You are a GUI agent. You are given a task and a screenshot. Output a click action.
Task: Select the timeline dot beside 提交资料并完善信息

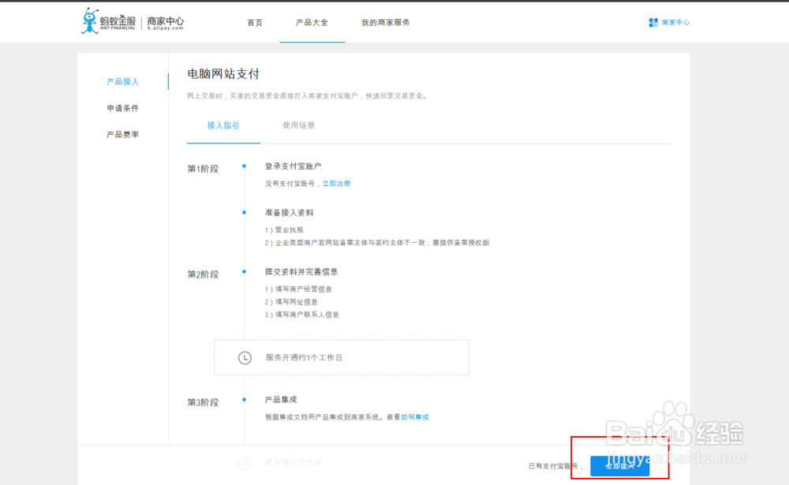coord(245,273)
